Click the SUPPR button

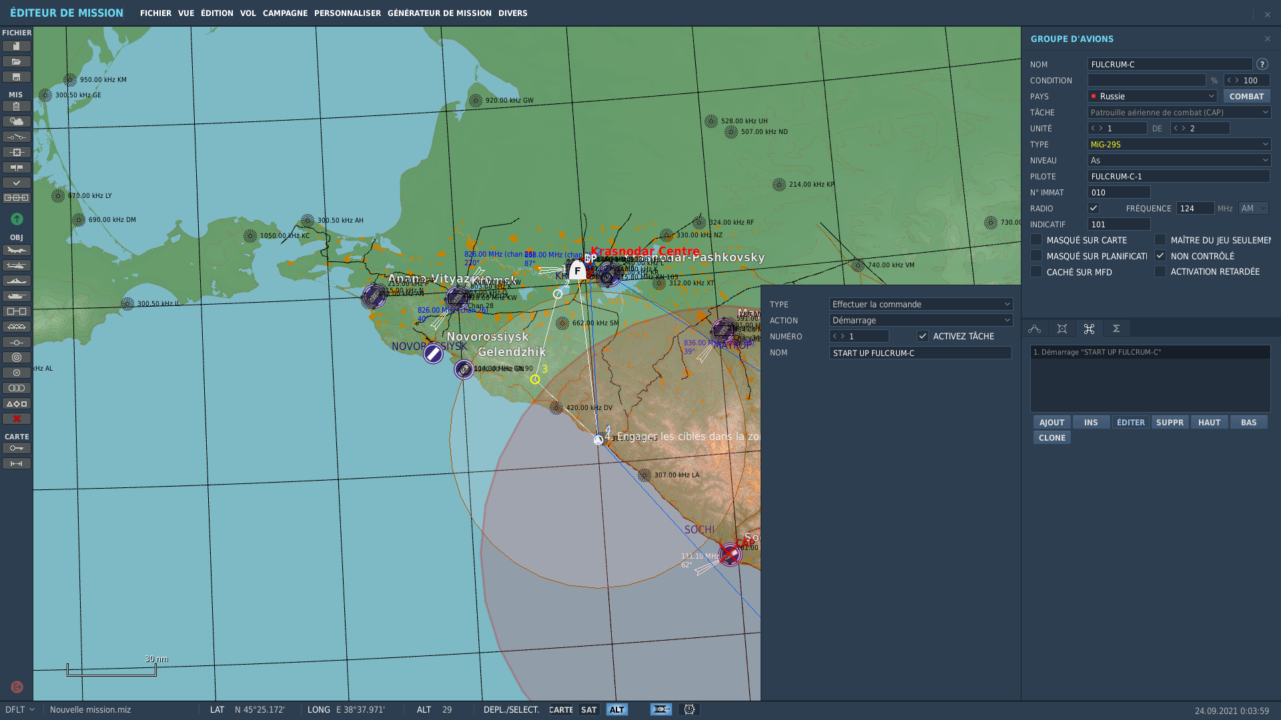point(1170,422)
